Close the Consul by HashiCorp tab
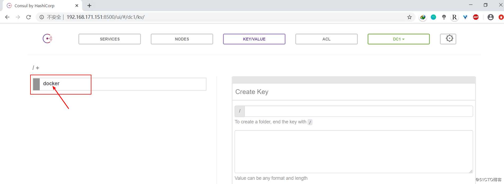 click(x=77, y=6)
